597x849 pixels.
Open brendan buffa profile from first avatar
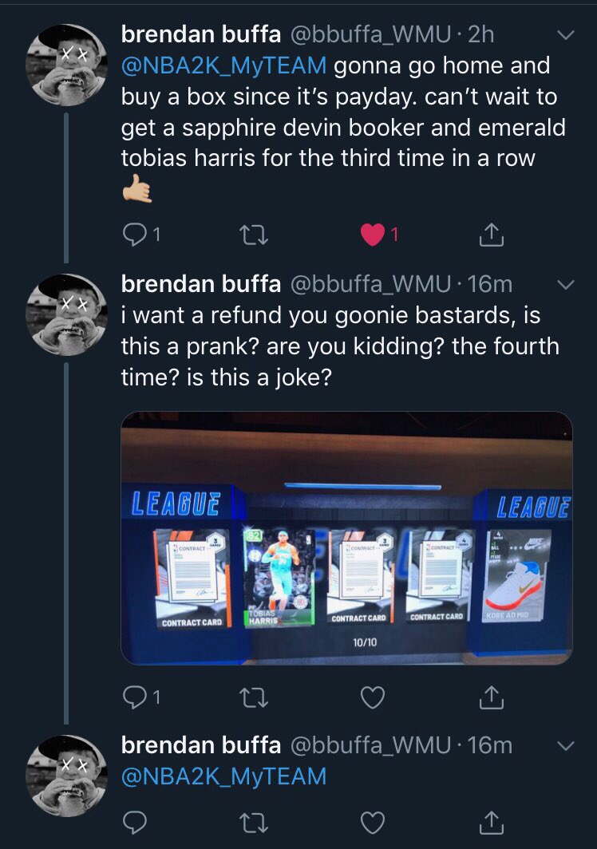(66, 65)
